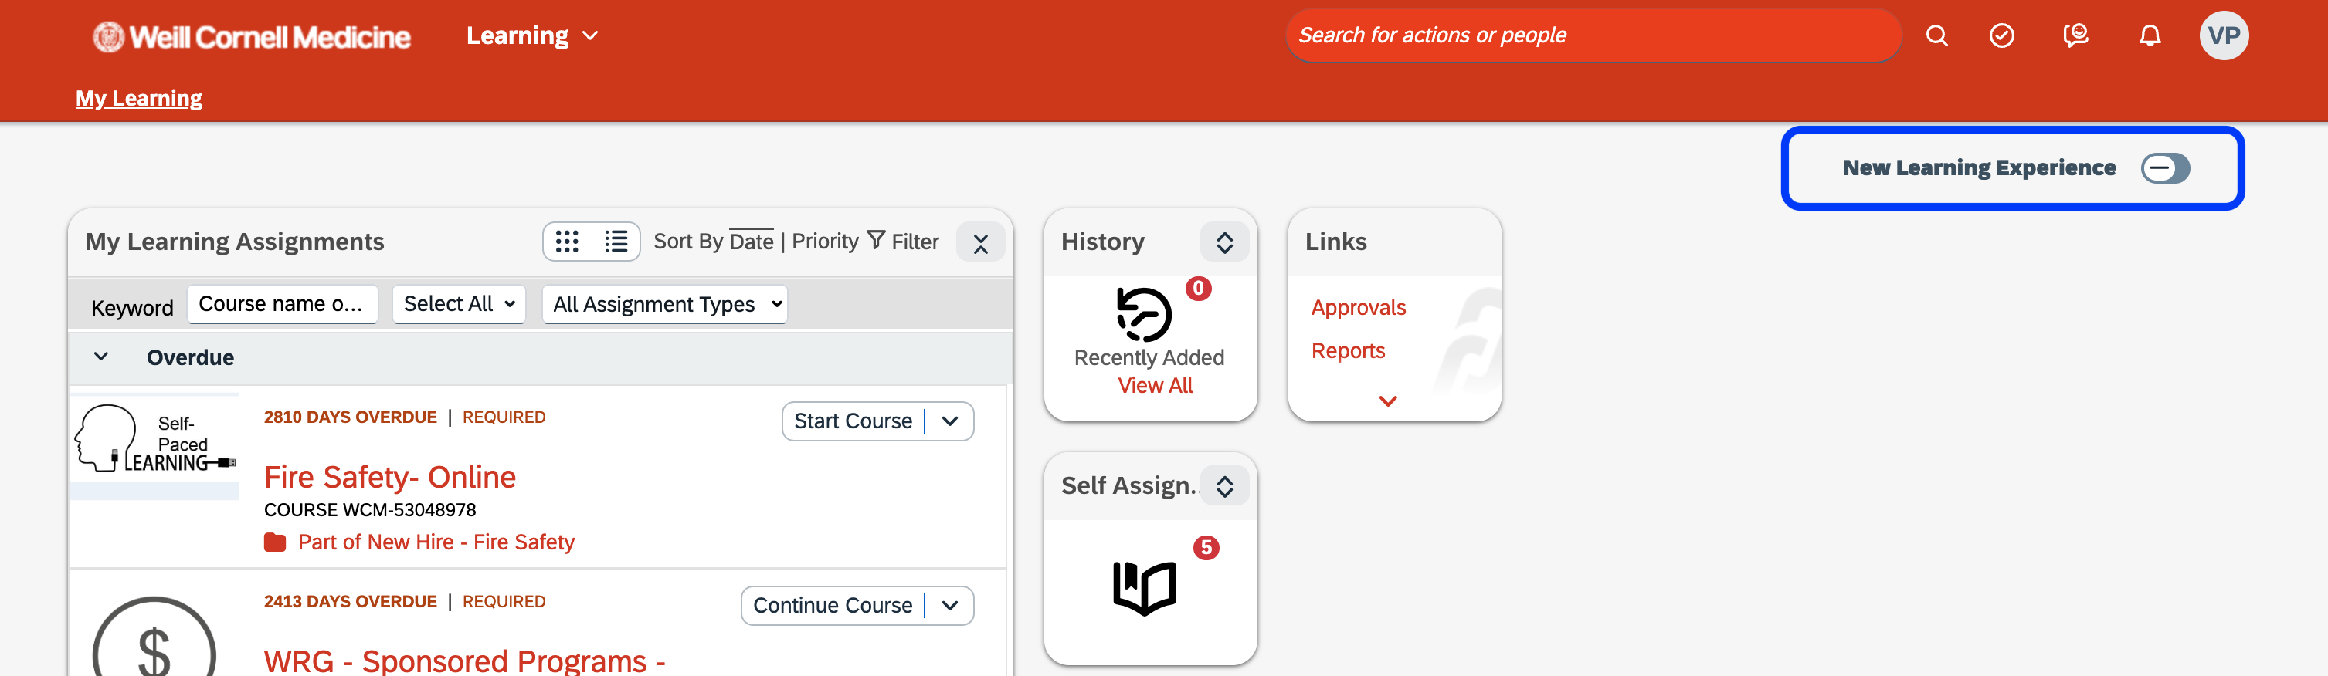Open Continue Course dropdown arrow
Image resolution: width=2328 pixels, height=676 pixels.
pyautogui.click(x=950, y=606)
